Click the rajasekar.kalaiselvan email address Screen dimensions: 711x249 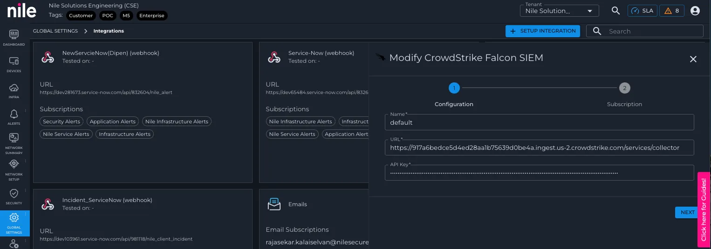[317, 242]
